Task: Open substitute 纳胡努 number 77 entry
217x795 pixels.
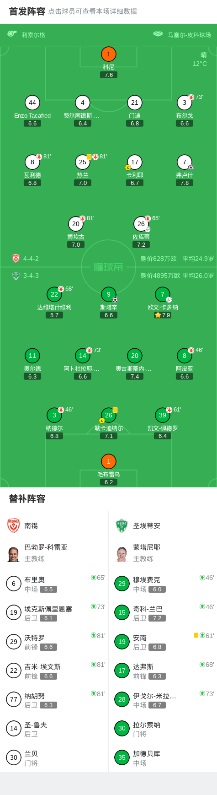Action: point(54,700)
